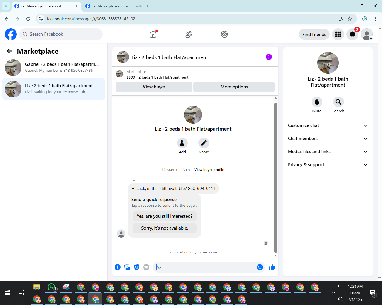Select Liz's conversation in the list
This screenshot has height=305, width=382.
pos(54,89)
